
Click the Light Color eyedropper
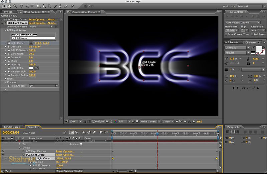pos(36,68)
